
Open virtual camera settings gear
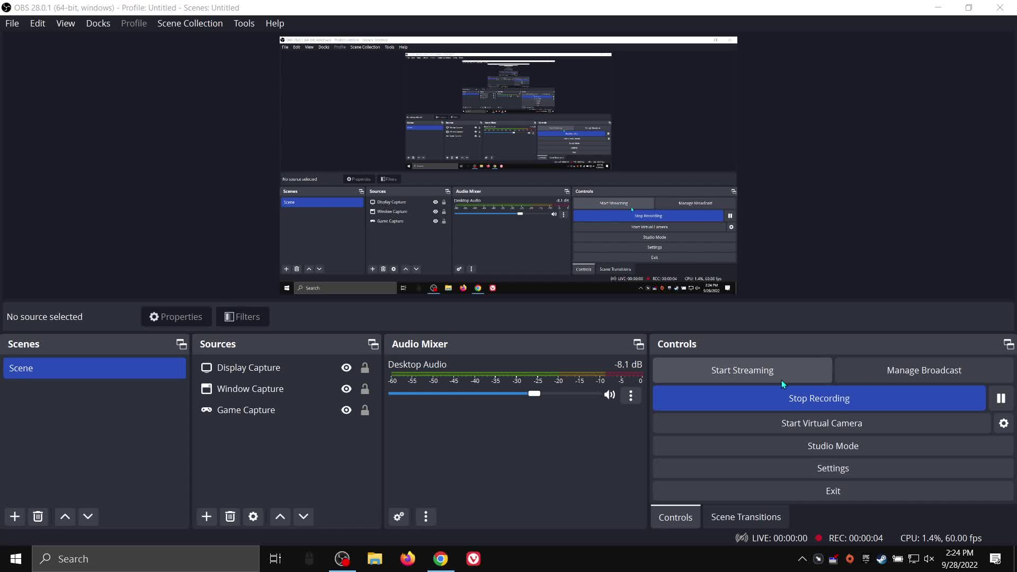coord(1003,423)
